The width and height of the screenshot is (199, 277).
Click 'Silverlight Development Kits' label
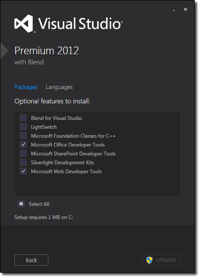click(63, 163)
